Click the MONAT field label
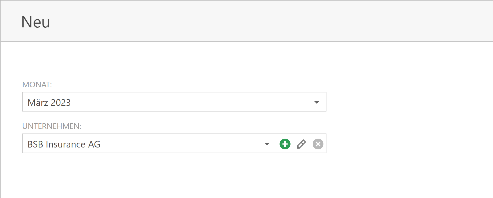 click(37, 85)
